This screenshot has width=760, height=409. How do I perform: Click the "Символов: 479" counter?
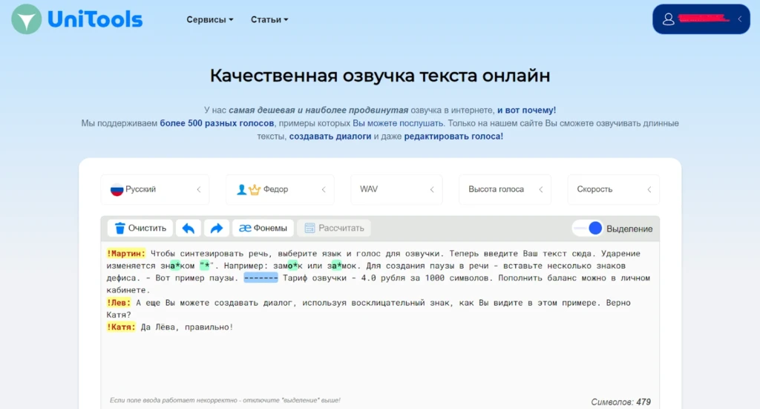[620, 402]
